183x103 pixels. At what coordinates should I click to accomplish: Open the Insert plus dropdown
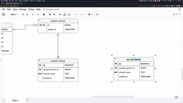[90, 14]
